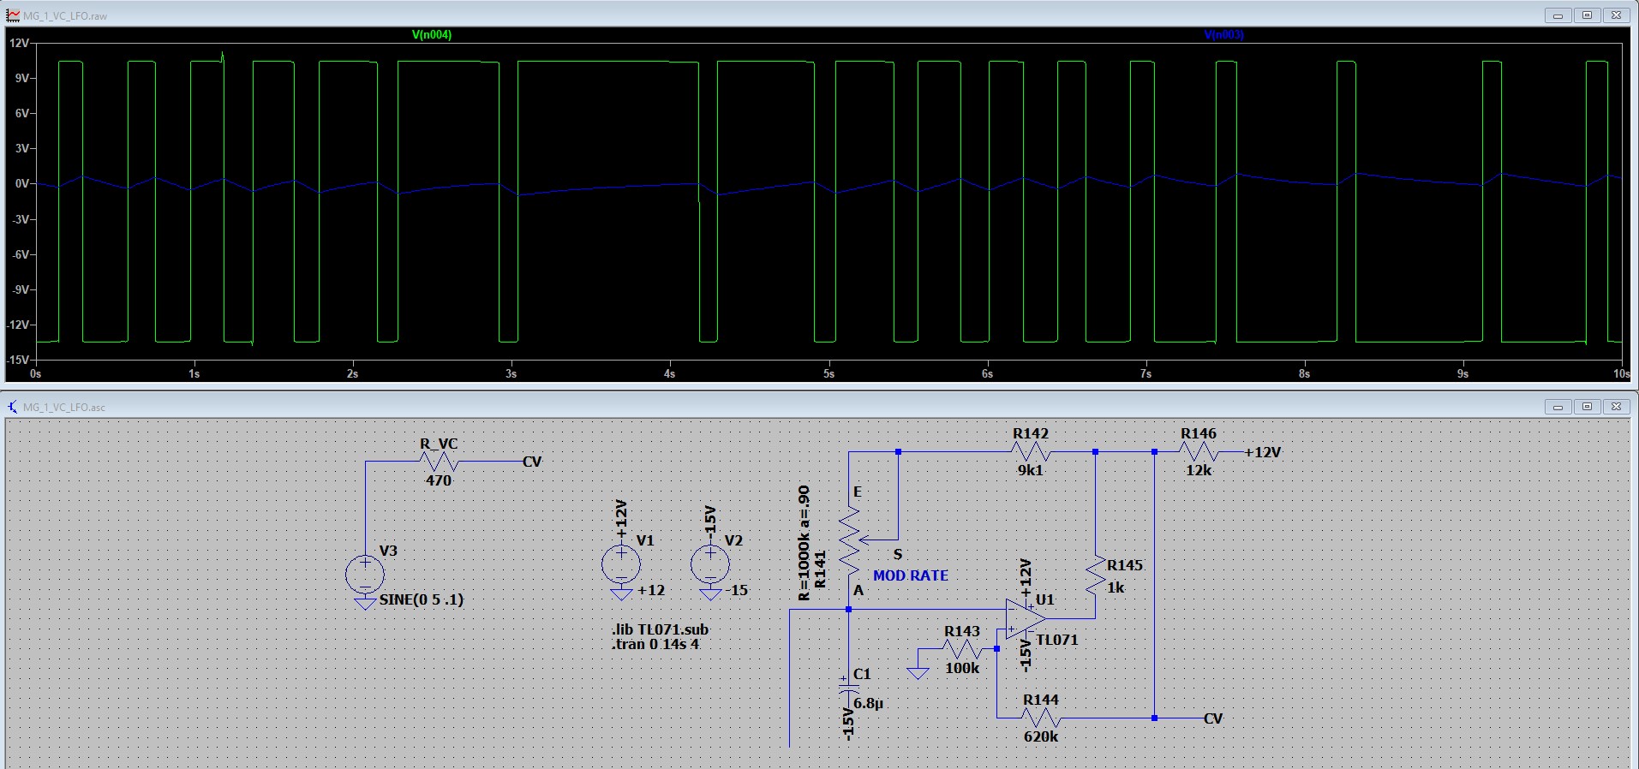Image resolution: width=1639 pixels, height=769 pixels.
Task: Close the MG_1_VC_LFO.raw waveform window
Action: click(x=1616, y=15)
